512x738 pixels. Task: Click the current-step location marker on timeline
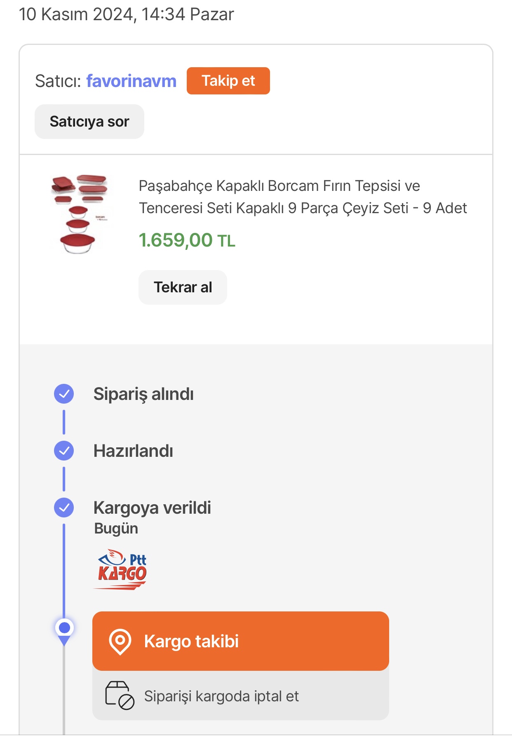(x=64, y=631)
